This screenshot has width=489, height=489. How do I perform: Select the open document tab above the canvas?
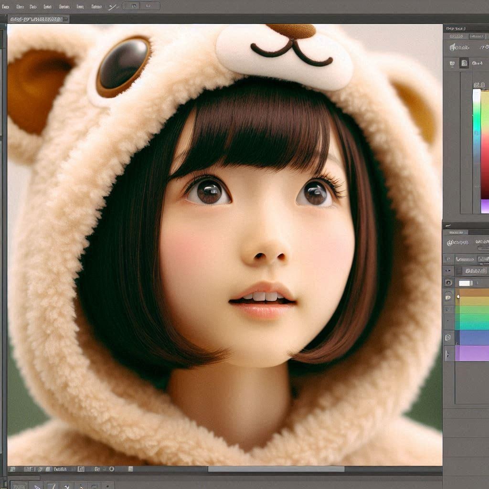pyautogui.click(x=38, y=19)
